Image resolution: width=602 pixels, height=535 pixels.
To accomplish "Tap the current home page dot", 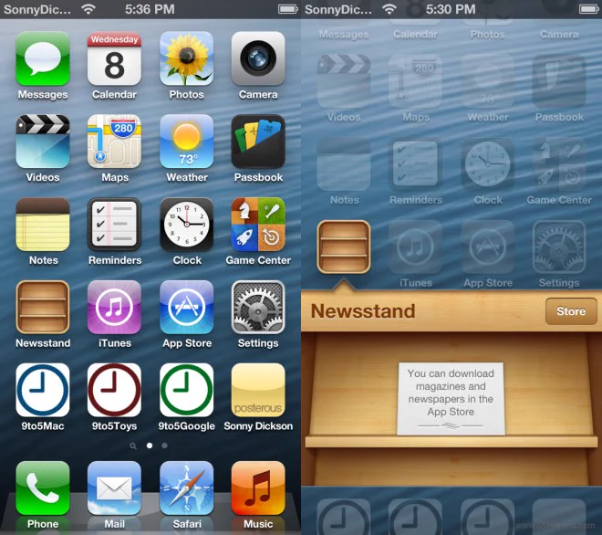I will pos(150,446).
